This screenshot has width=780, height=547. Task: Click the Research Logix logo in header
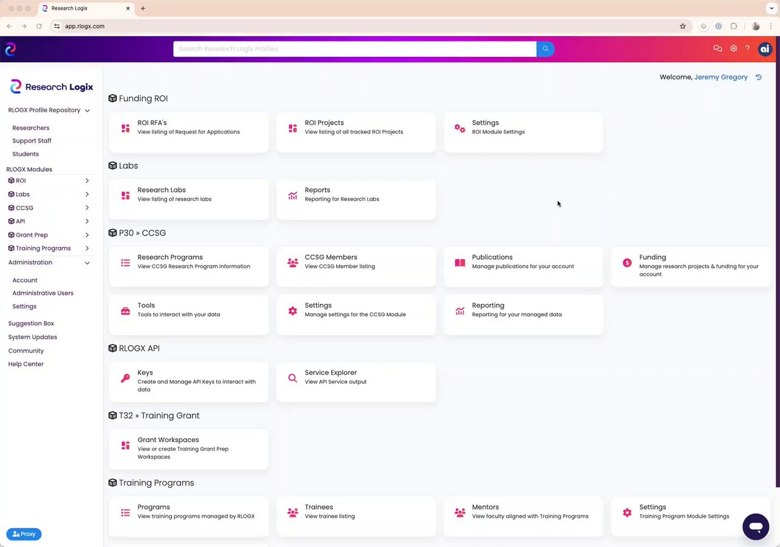(x=10, y=49)
